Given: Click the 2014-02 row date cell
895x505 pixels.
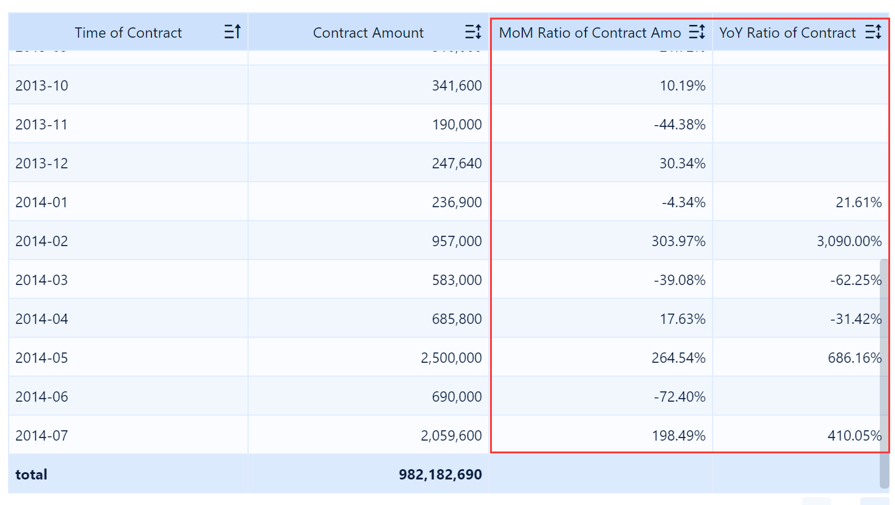Looking at the screenshot, I should 42,241.
